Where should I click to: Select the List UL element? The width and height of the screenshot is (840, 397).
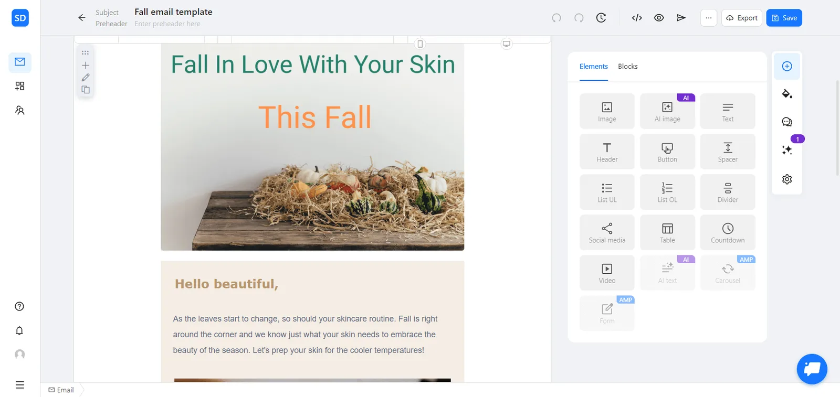point(607,192)
